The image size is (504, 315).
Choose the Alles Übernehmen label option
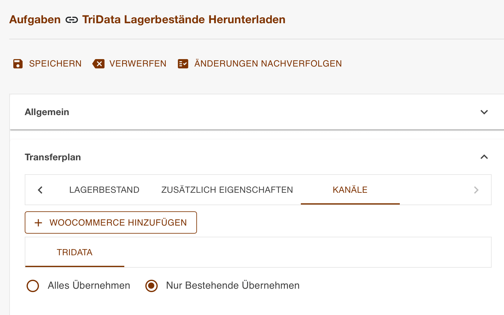coord(89,285)
